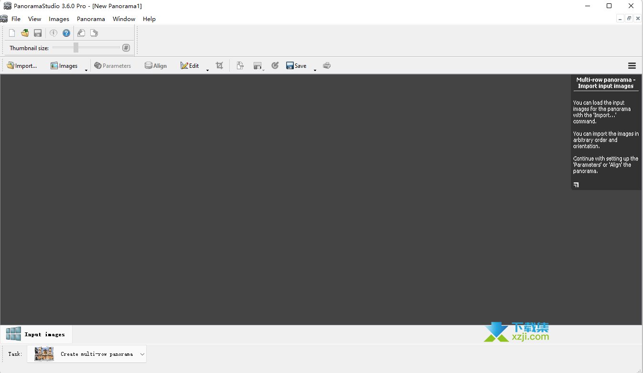Create a new panorama project
The image size is (643, 373).
pos(12,33)
